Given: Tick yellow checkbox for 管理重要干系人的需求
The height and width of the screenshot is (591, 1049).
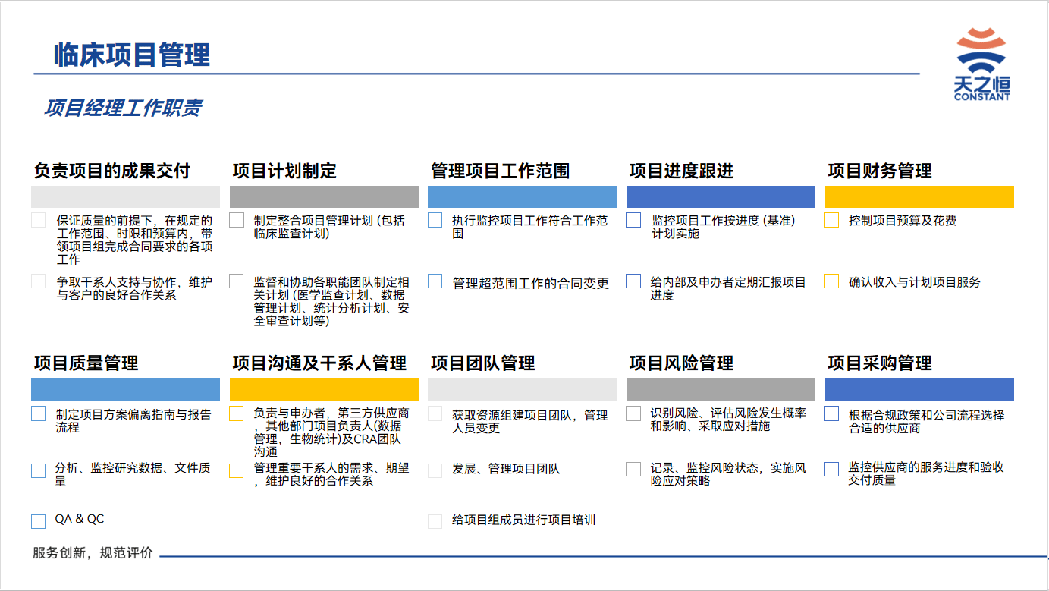Looking at the screenshot, I should tap(237, 470).
